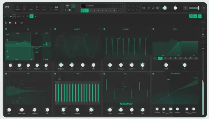The width and height of the screenshot is (209, 119).
Task: Click the diamond randomize icon
Action: tap(153, 8)
